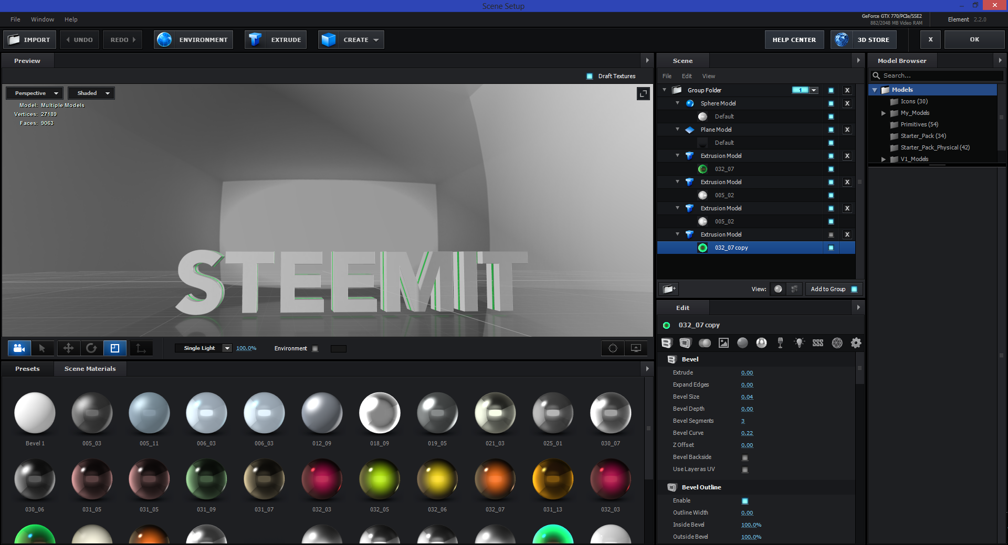
Task: Click the wireframe sphere icon in Edit
Action: point(837,343)
